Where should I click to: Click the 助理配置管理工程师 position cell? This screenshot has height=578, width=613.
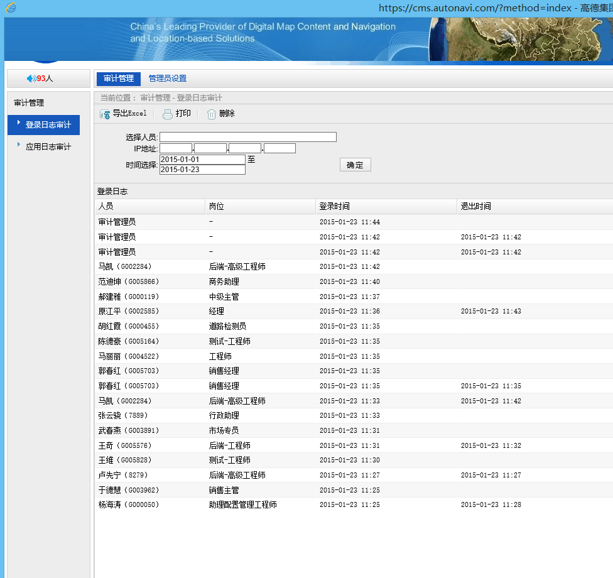243,504
